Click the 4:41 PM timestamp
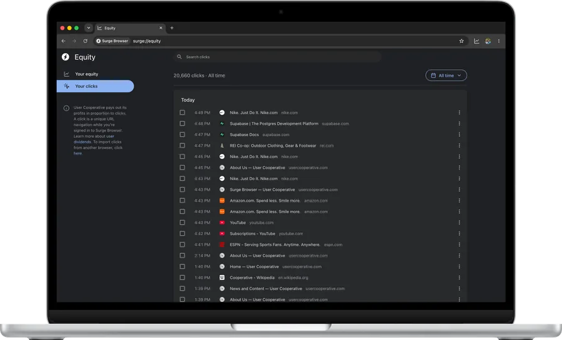Image resolution: width=562 pixels, height=340 pixels. 202,245
